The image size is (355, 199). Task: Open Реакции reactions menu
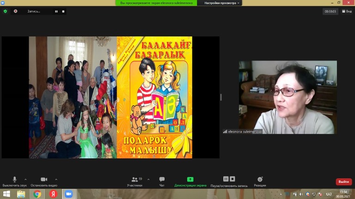pos(260,182)
